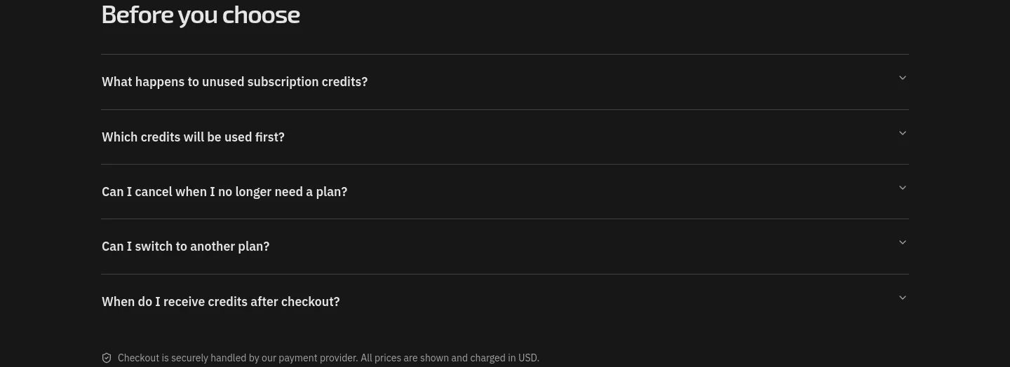The image size is (1010, 367).
Task: Click the chevron next to 'Can I switch to another plan?'
Action: click(903, 242)
